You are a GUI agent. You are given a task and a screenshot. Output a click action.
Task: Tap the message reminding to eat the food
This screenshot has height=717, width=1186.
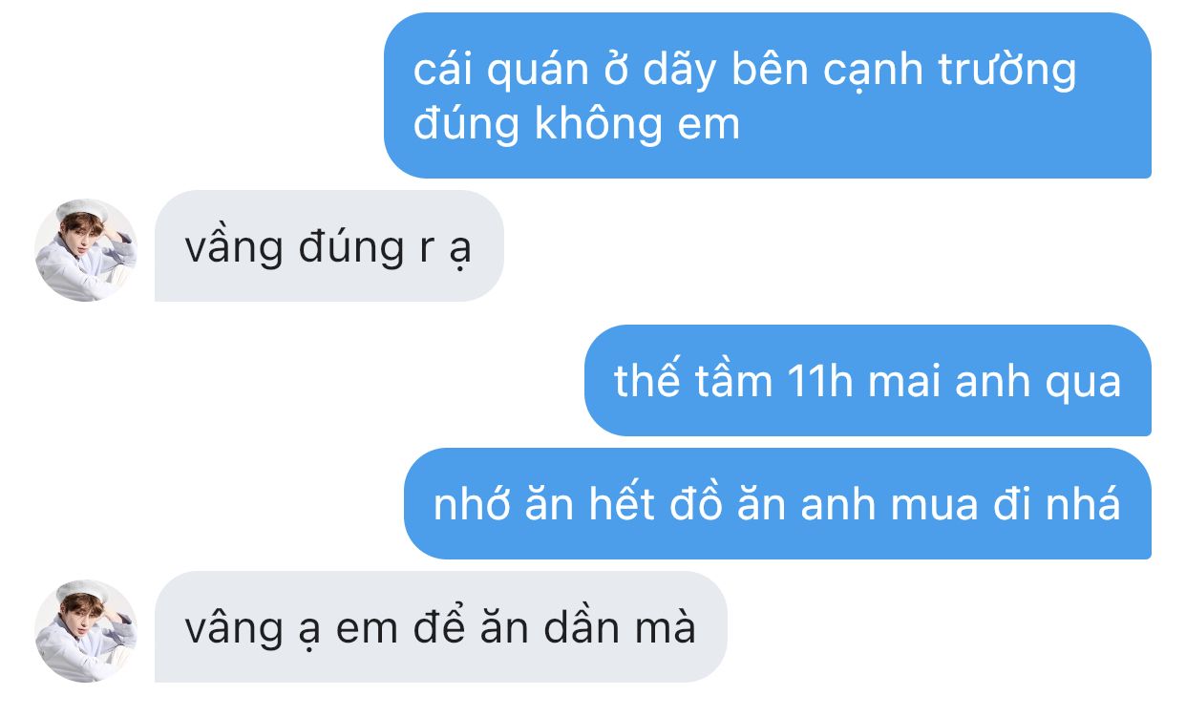pos(777,504)
